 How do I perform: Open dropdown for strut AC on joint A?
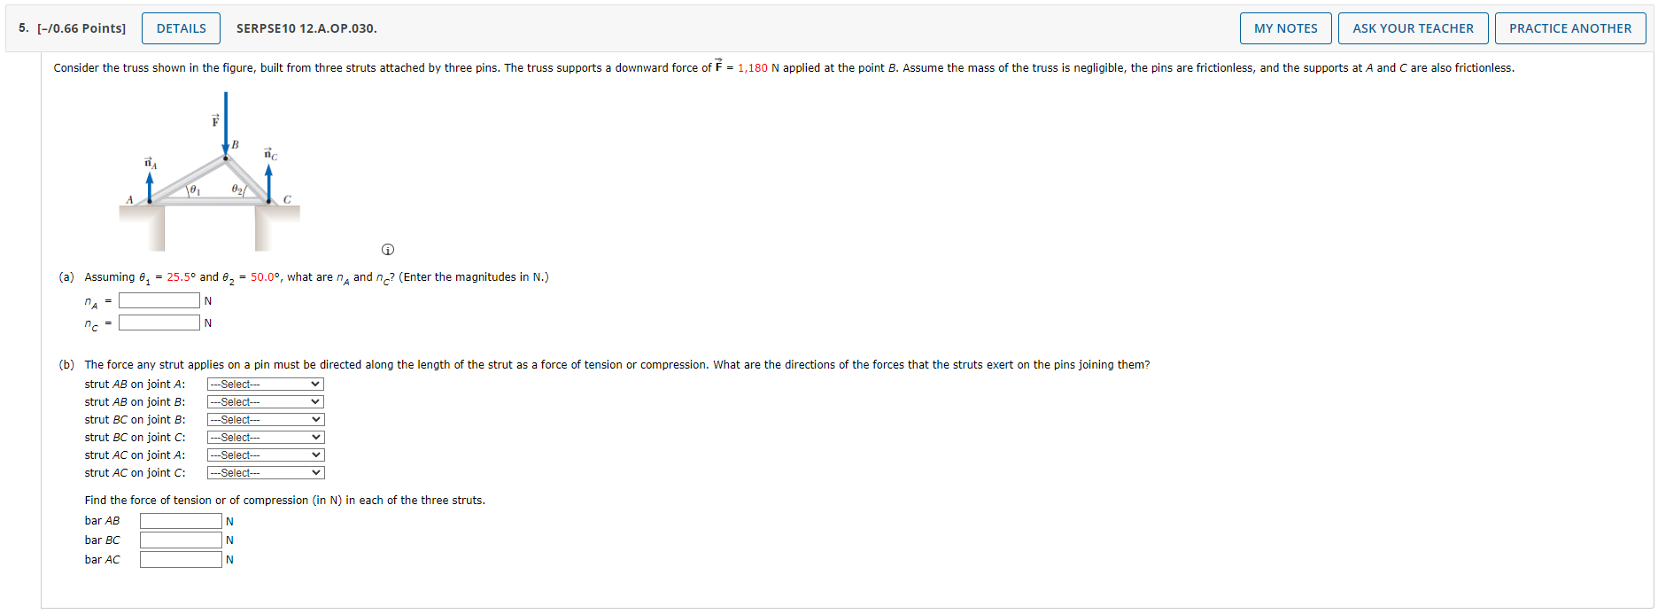(x=264, y=455)
